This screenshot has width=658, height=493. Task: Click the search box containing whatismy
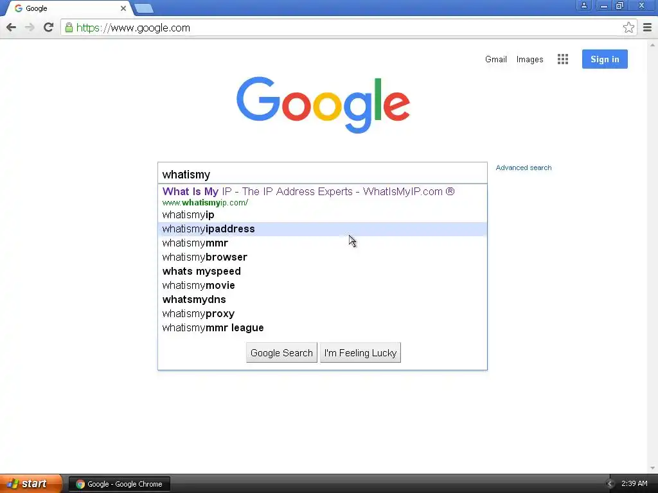tap(323, 173)
